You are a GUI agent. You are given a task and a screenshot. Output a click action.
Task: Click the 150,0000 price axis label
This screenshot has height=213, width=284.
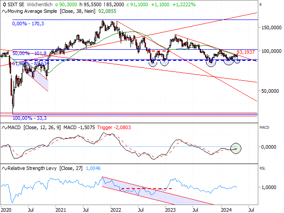pos(271,28)
